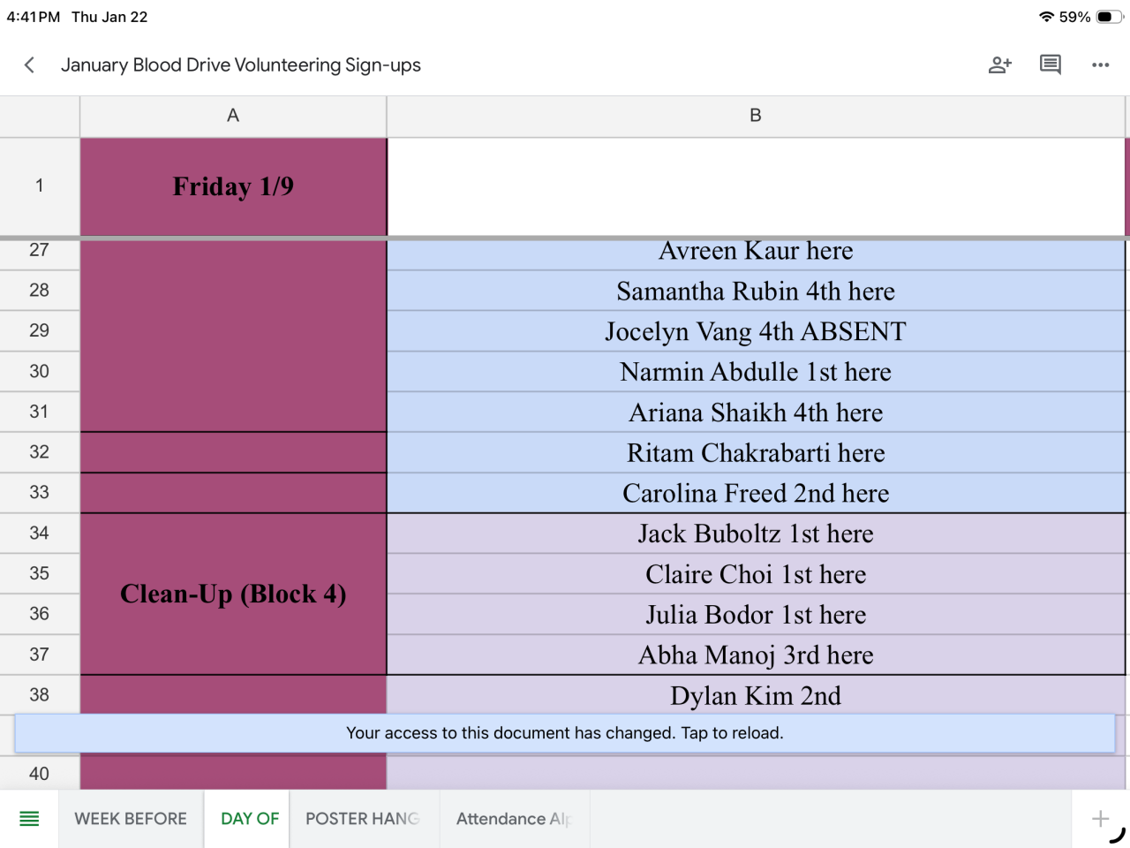This screenshot has width=1130, height=848.
Task: Select column A header
Action: click(x=233, y=116)
